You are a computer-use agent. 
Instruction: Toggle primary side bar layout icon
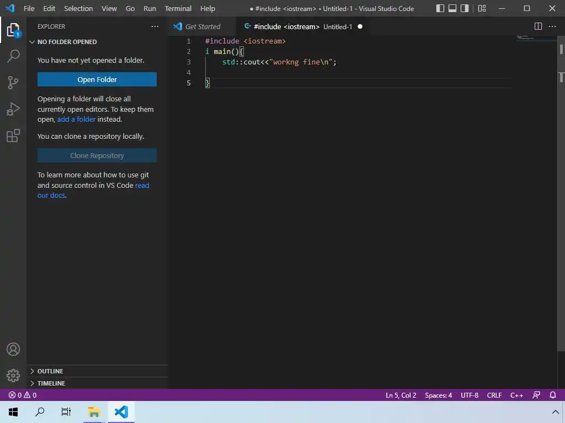coord(440,8)
